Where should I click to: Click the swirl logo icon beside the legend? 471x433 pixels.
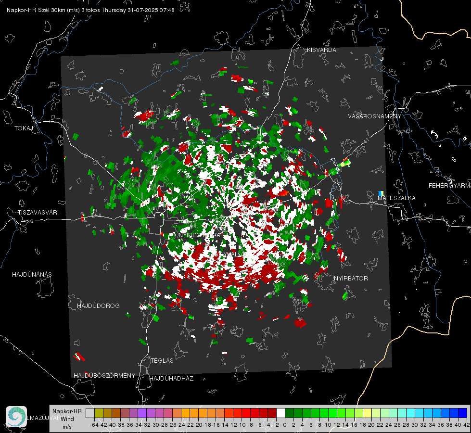click(x=16, y=417)
